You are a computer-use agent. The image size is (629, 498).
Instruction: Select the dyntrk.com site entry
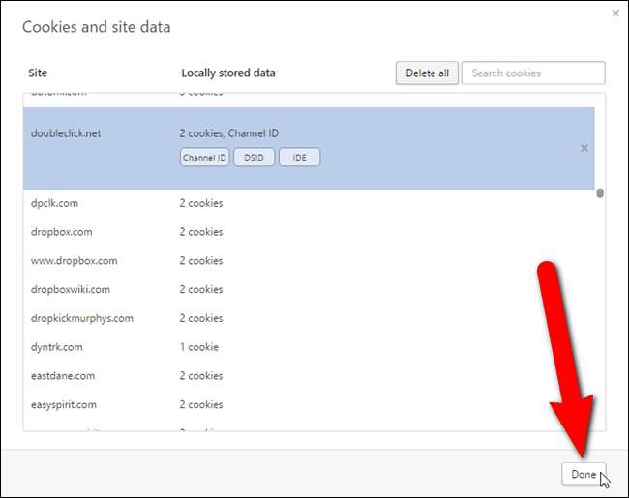point(57,347)
